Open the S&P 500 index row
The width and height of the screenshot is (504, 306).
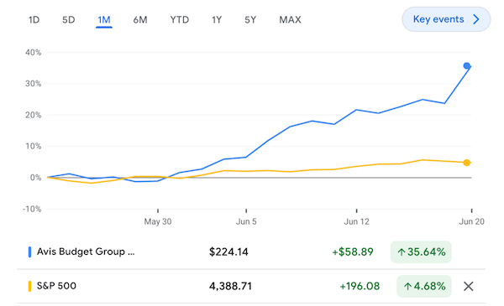(251, 286)
